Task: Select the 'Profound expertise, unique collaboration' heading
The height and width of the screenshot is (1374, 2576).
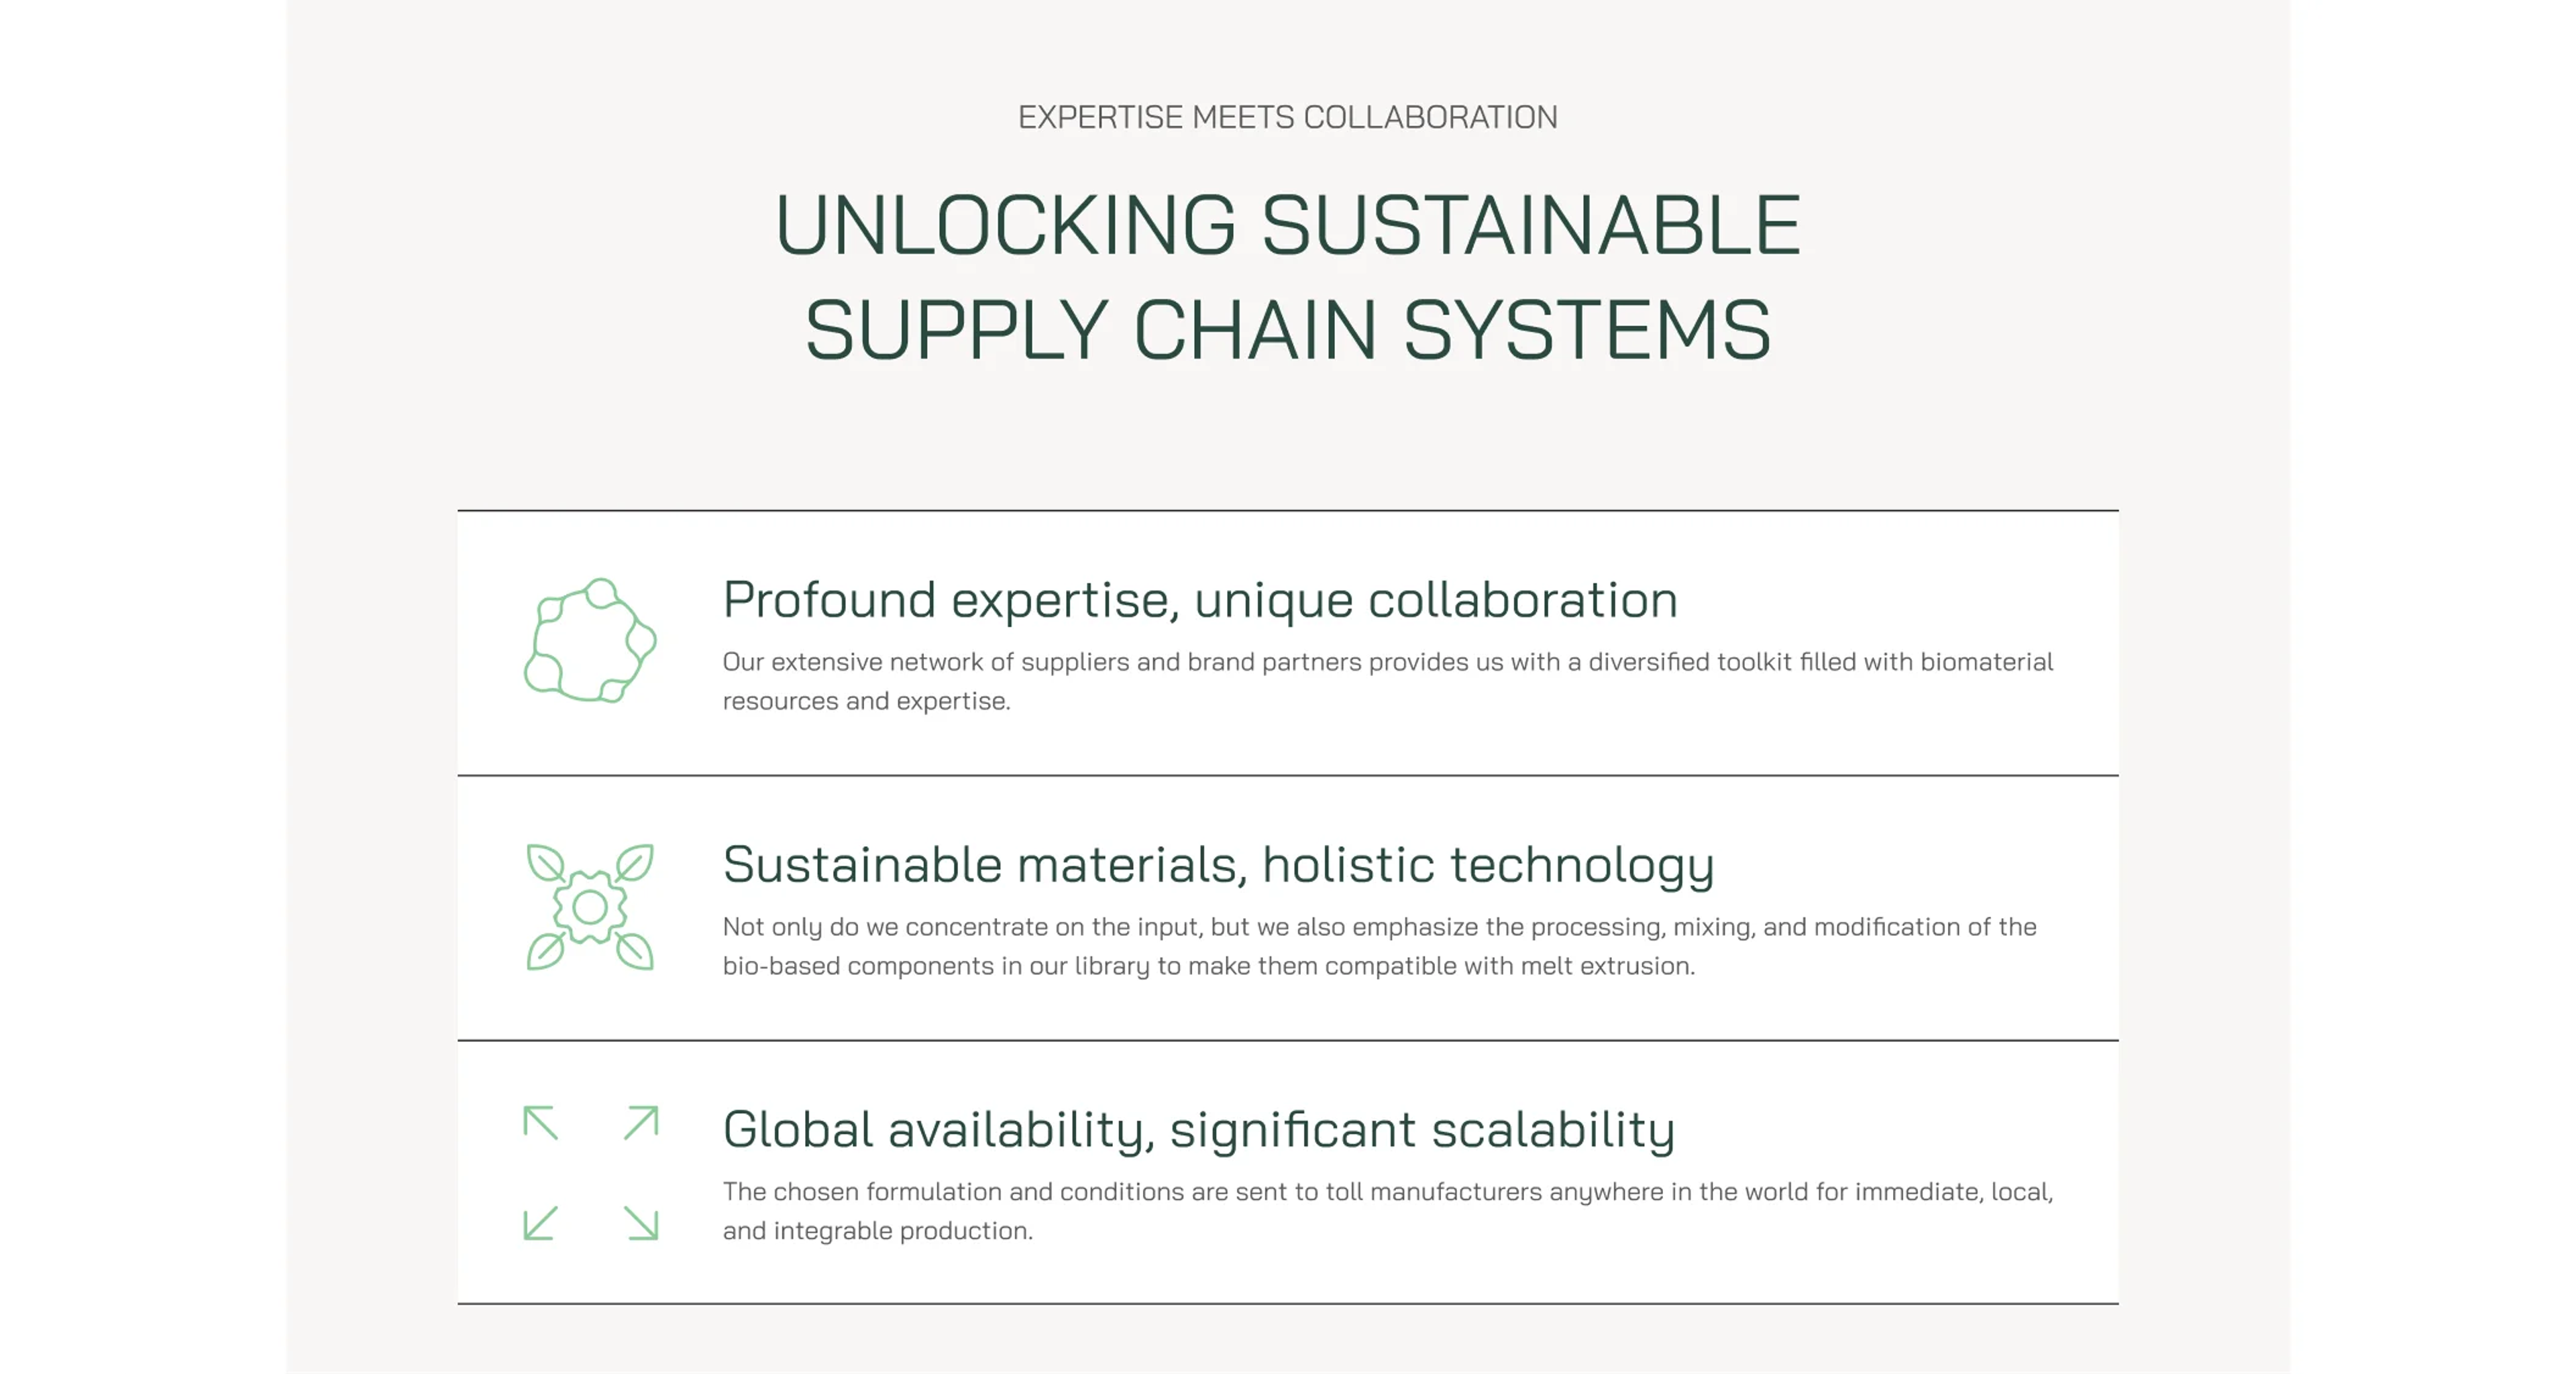Action: [x=1200, y=601]
